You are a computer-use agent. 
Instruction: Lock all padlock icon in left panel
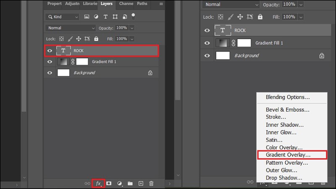point(96,39)
